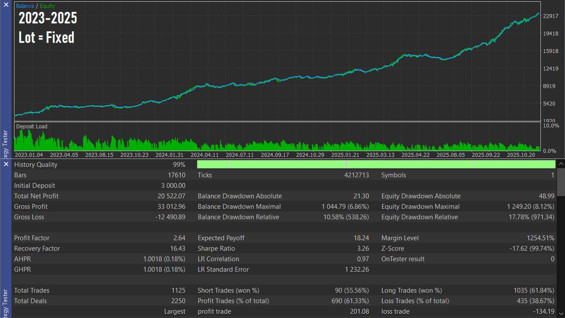Select the Total Trades value 1125
The image size is (565, 318).
point(178,291)
